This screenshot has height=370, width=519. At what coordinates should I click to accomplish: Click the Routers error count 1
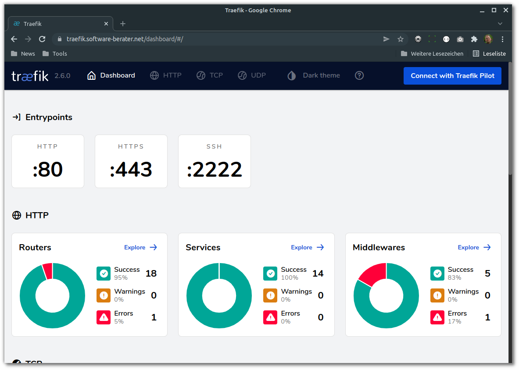154,317
